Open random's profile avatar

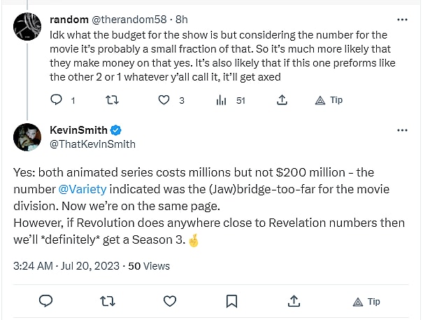point(28,27)
